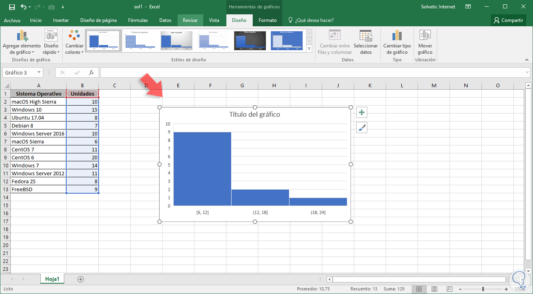The image size is (533, 294).
Task: Click the formula bar input field
Action: click(312, 73)
